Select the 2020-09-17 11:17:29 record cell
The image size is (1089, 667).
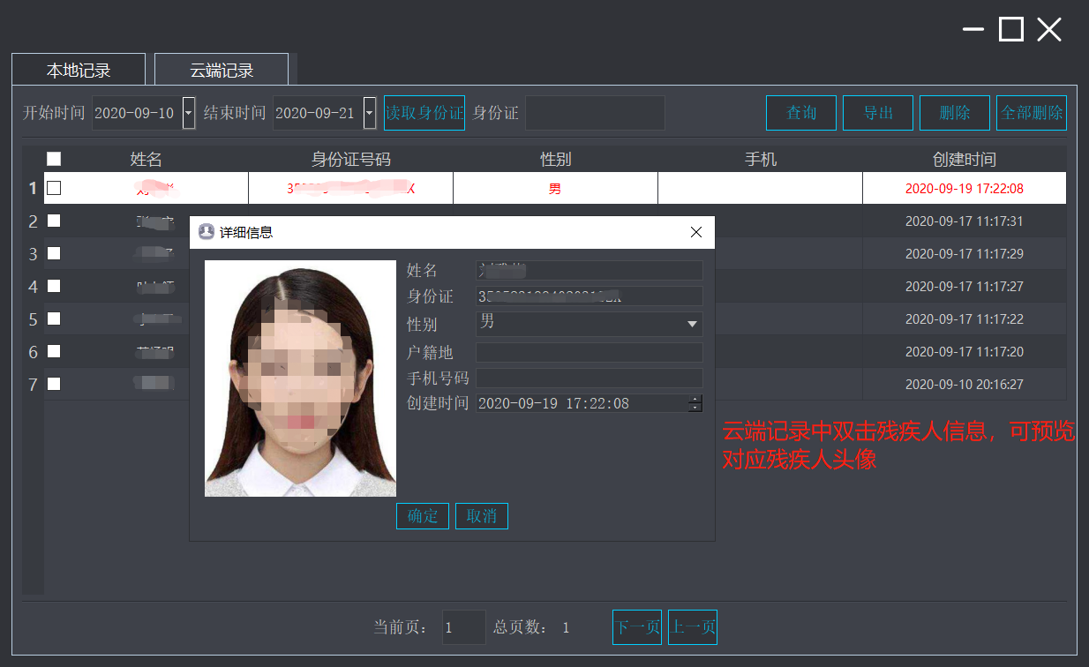click(965, 253)
